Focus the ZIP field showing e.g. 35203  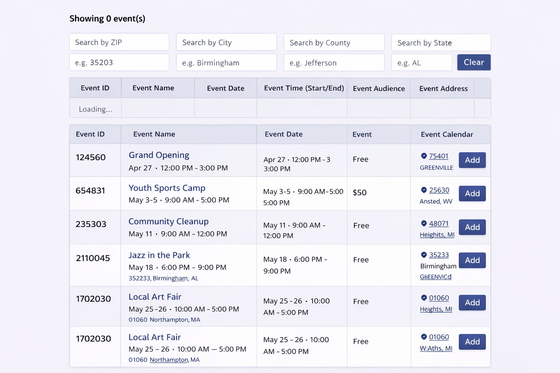(119, 62)
